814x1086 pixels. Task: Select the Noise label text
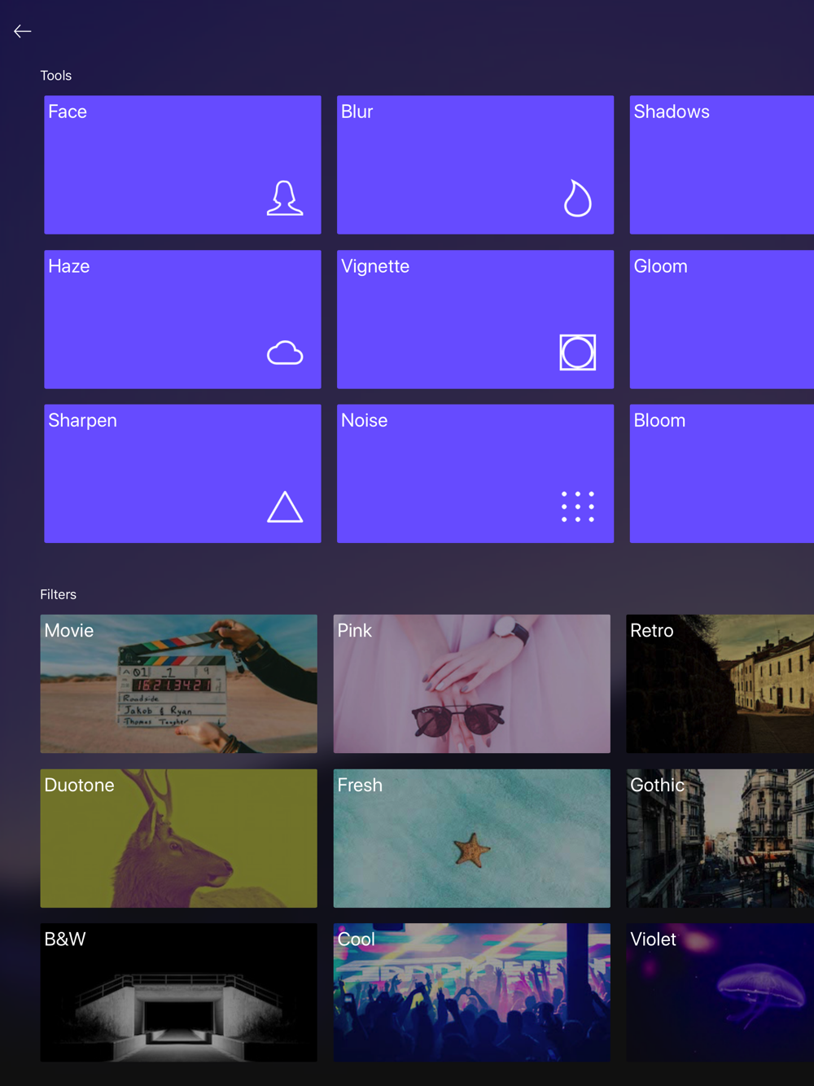click(364, 421)
